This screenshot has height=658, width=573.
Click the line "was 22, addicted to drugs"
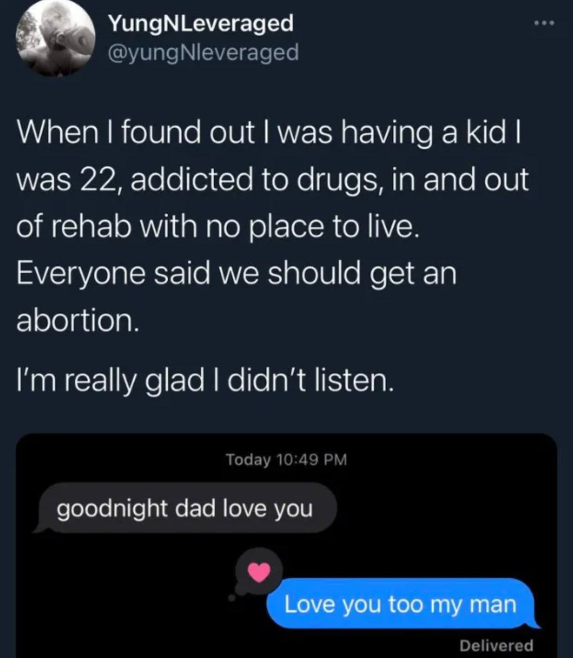(272, 179)
